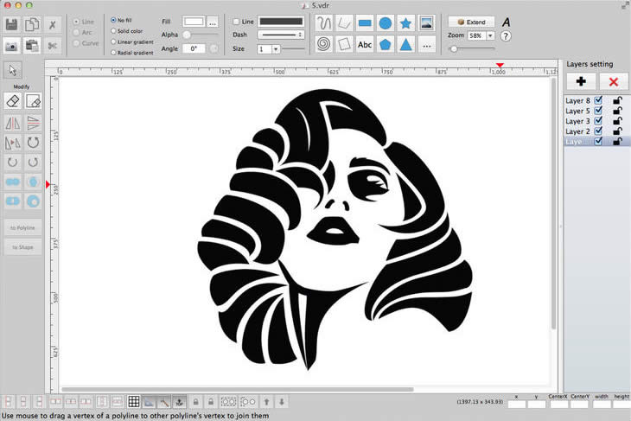Select the blue rectangle shape tool

365,23
